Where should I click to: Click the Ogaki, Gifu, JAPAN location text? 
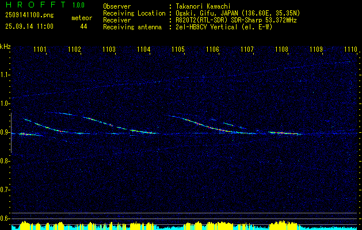(238, 13)
